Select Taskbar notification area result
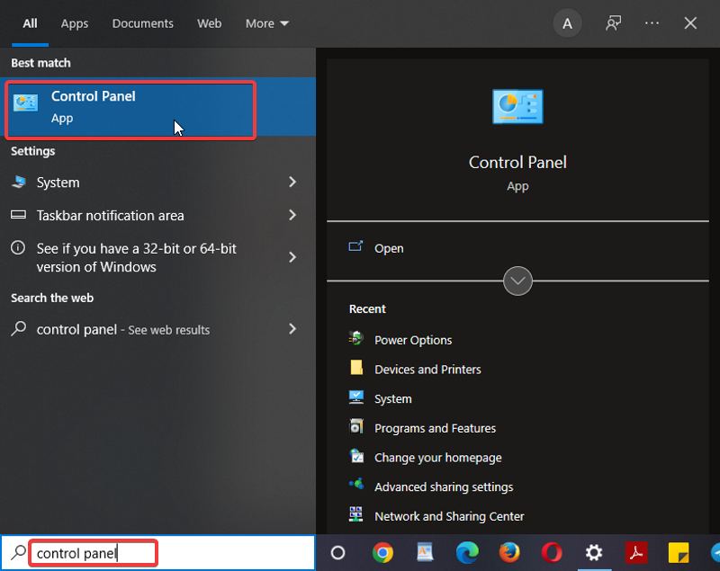 point(157,216)
